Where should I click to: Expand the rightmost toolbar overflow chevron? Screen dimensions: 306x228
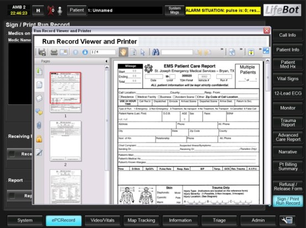pos(260,50)
